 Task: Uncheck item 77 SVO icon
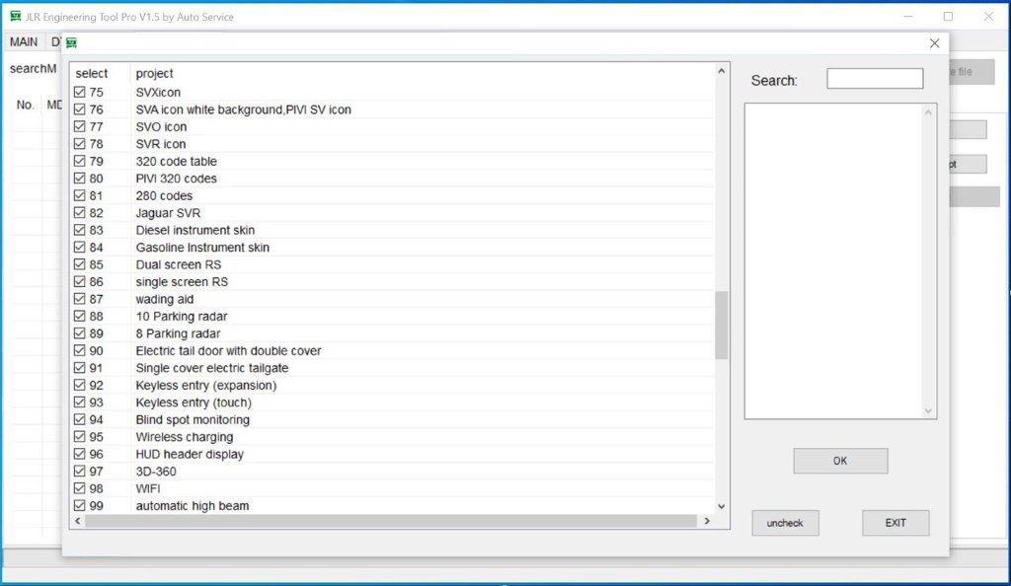79,127
